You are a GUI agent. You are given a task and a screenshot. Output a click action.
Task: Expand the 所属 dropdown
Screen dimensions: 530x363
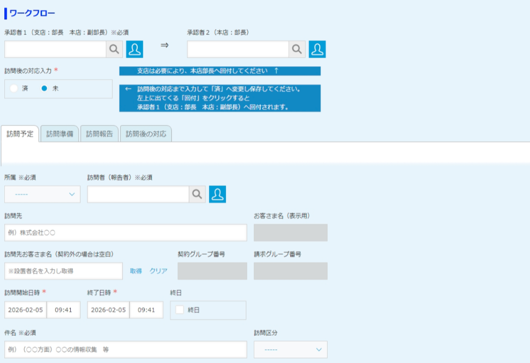click(42, 194)
